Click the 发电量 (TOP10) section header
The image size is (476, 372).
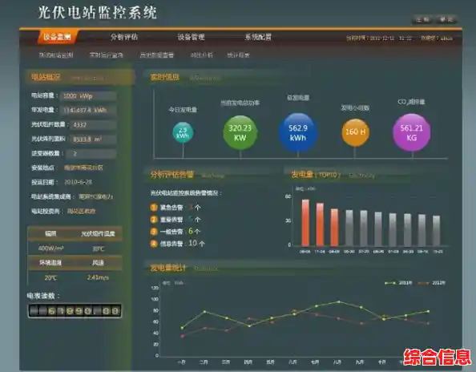click(x=316, y=175)
